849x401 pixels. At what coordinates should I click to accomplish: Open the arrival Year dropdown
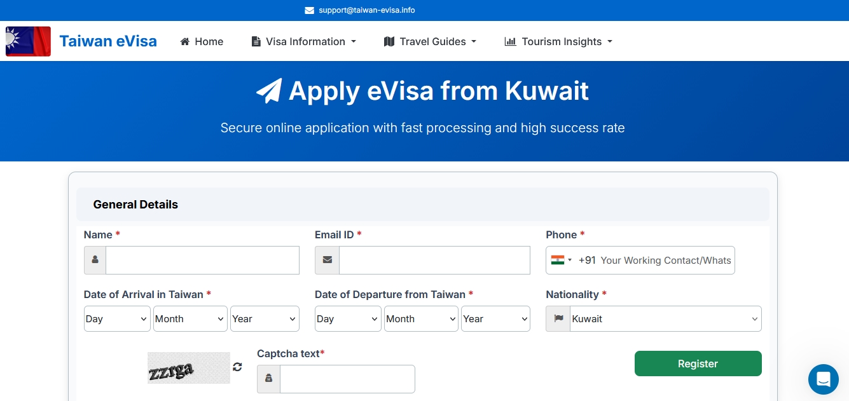(x=265, y=319)
